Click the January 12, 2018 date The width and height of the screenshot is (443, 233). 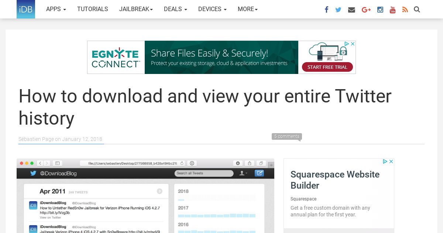coord(82,139)
